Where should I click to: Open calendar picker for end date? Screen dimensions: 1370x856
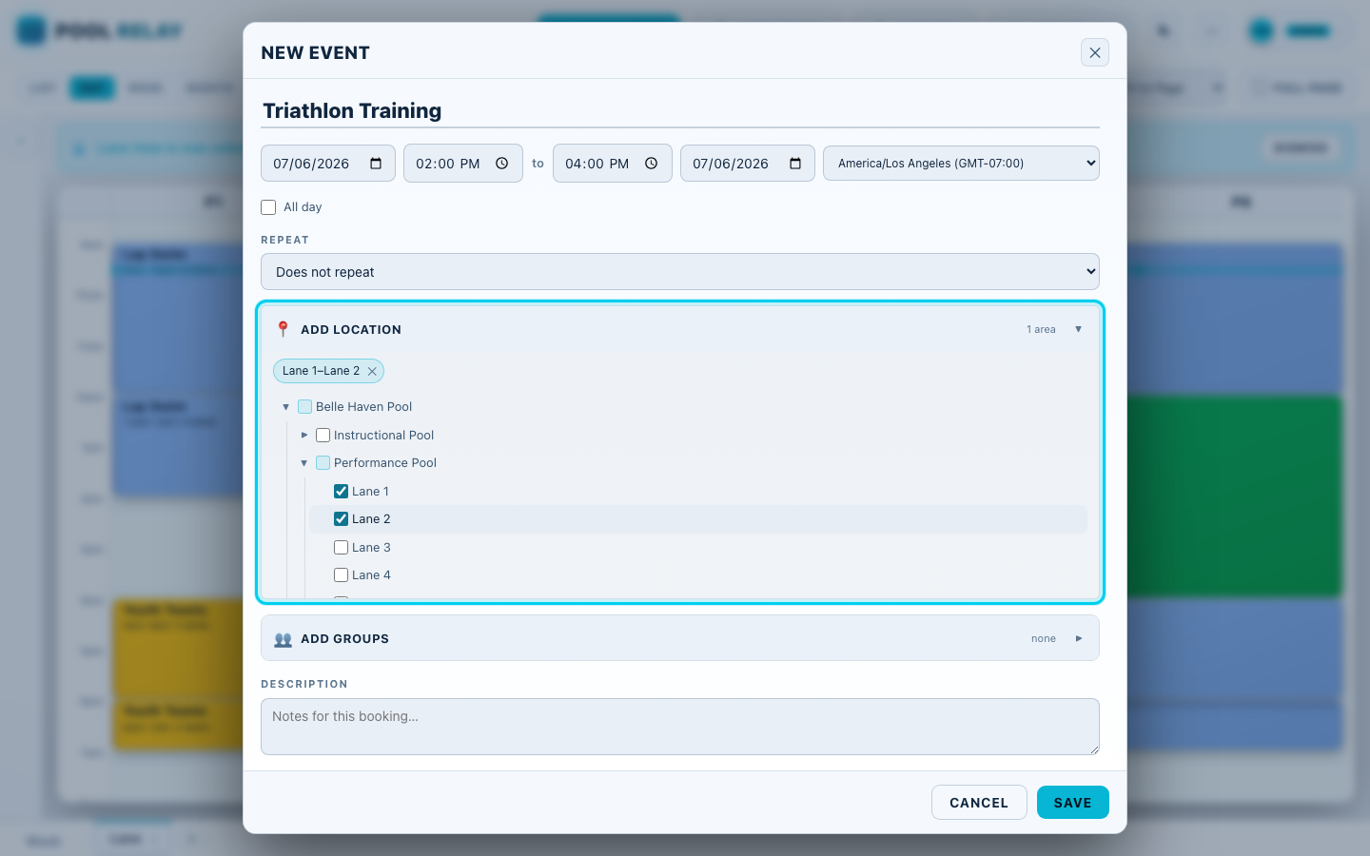(795, 164)
